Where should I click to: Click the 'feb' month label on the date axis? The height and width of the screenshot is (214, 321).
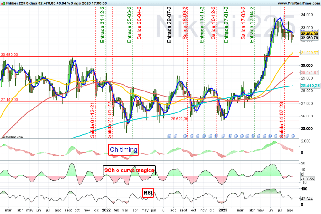click(117, 210)
